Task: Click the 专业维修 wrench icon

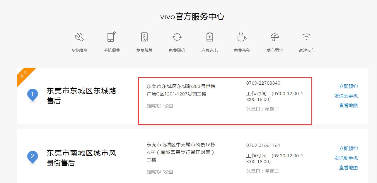Action: (x=79, y=37)
